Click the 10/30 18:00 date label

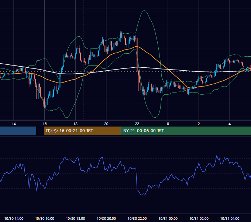coord(75,218)
